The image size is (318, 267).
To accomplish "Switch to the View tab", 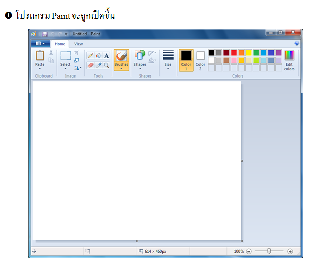I will [x=78, y=44].
